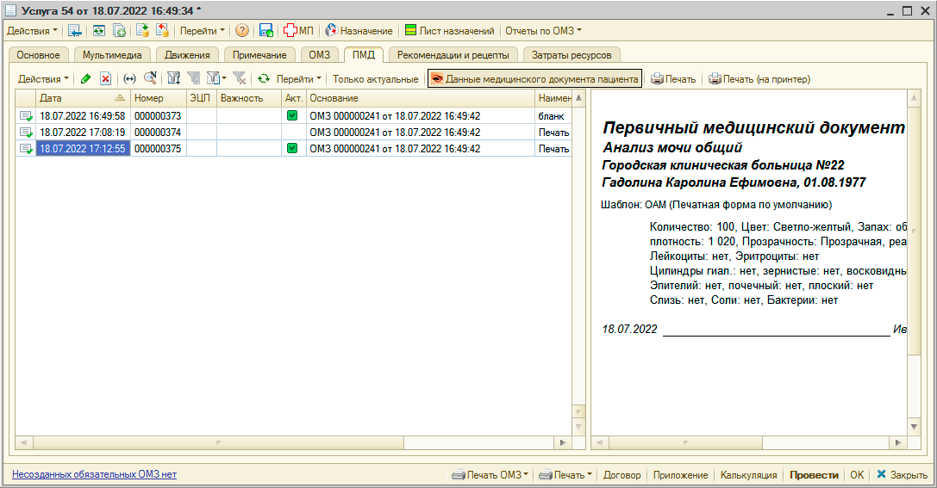Expand the top Действия menu

coord(33,31)
